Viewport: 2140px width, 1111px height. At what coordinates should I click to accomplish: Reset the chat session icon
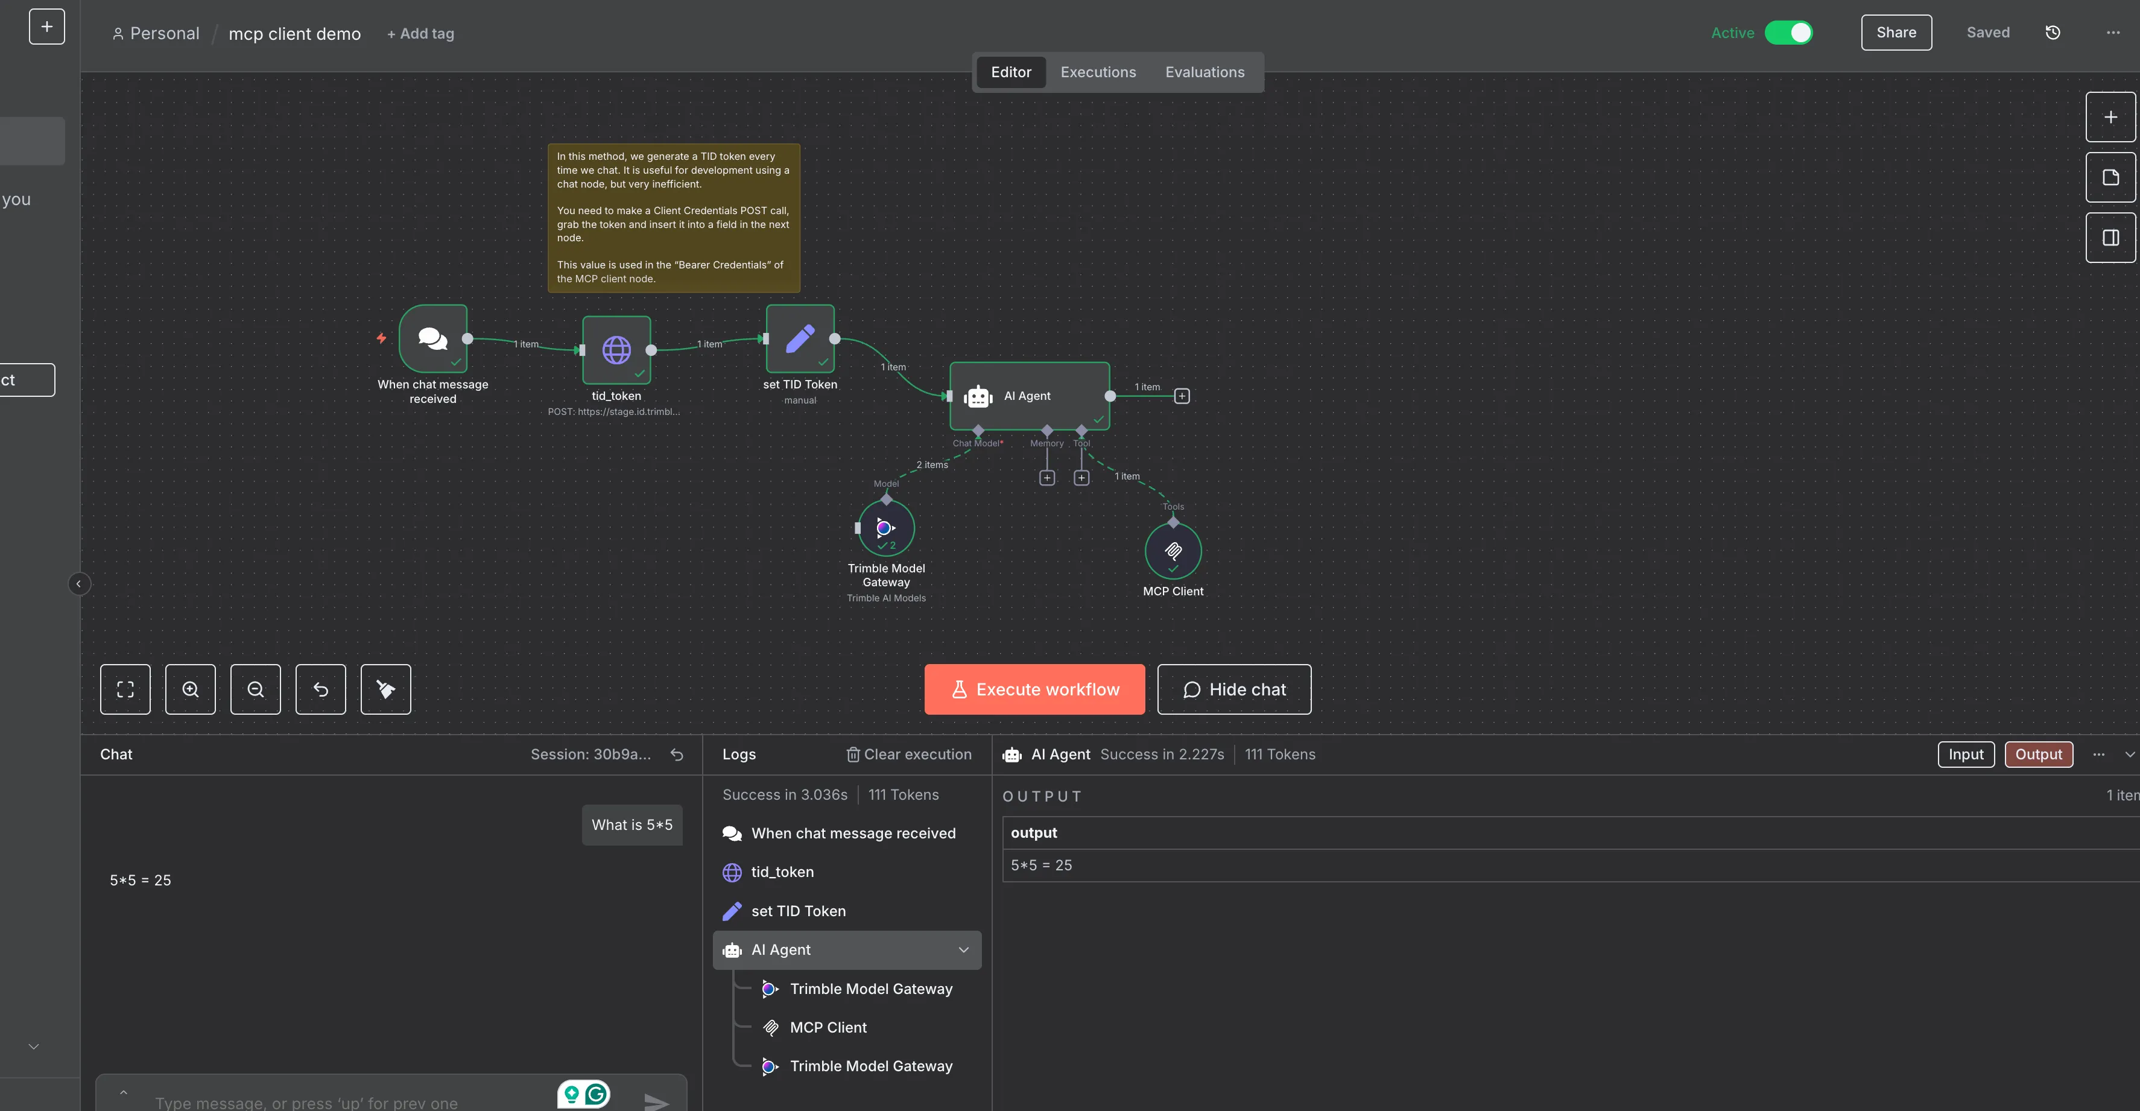point(677,755)
